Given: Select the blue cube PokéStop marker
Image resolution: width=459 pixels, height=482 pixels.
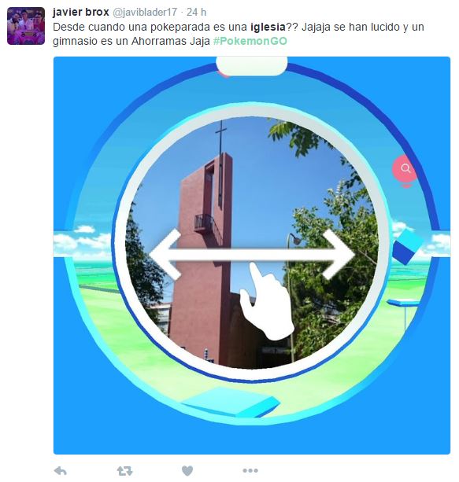Looking at the screenshot, I should (407, 247).
